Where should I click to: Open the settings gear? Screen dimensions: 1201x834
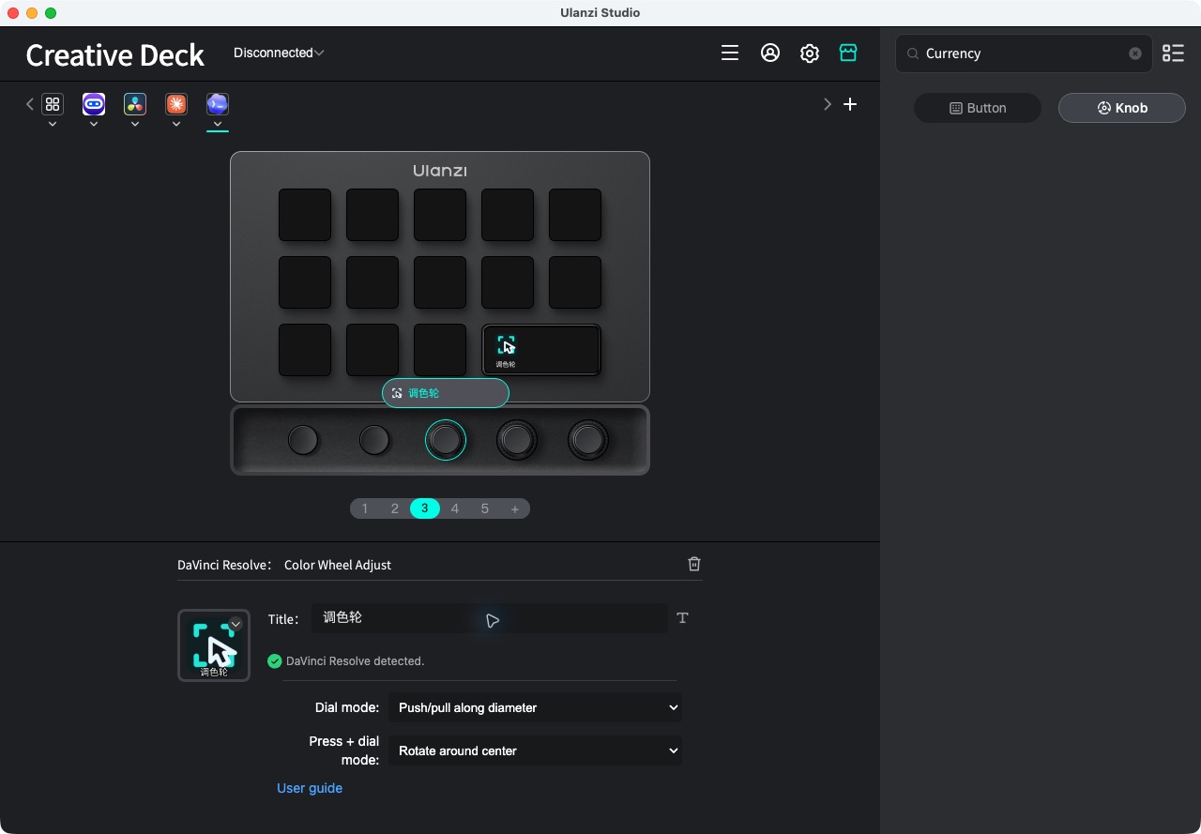pos(810,53)
